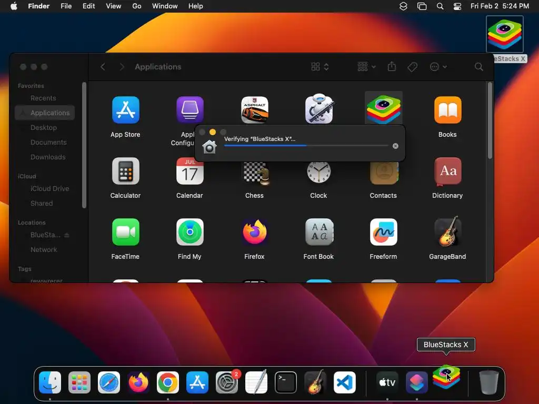Open Control Center in menu bar
The image size is (539, 404).
coord(457,6)
